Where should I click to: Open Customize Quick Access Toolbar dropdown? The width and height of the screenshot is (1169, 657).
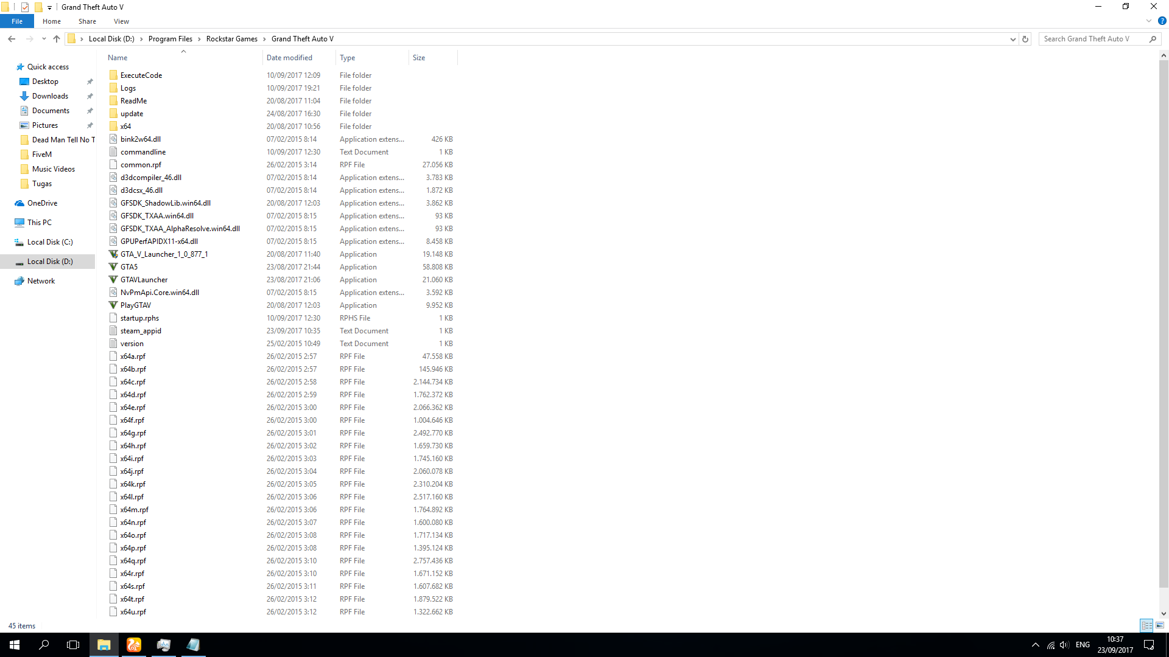pos(50,7)
